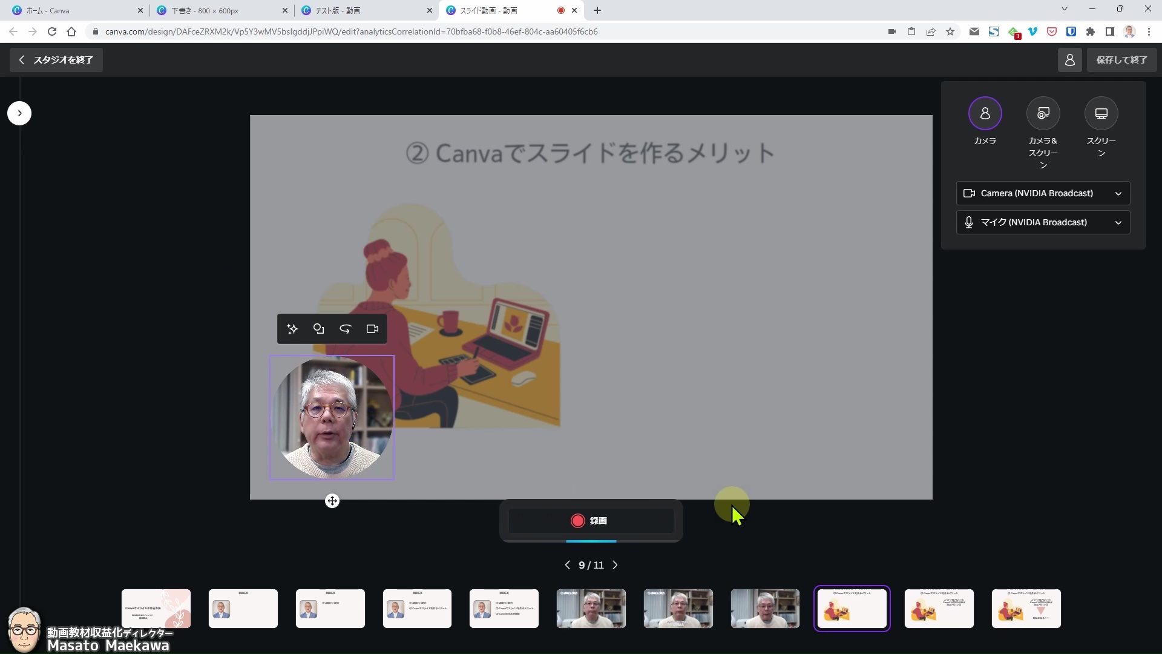Select the Camera recording mode
Screen dimensions: 1162x654
click(x=985, y=114)
